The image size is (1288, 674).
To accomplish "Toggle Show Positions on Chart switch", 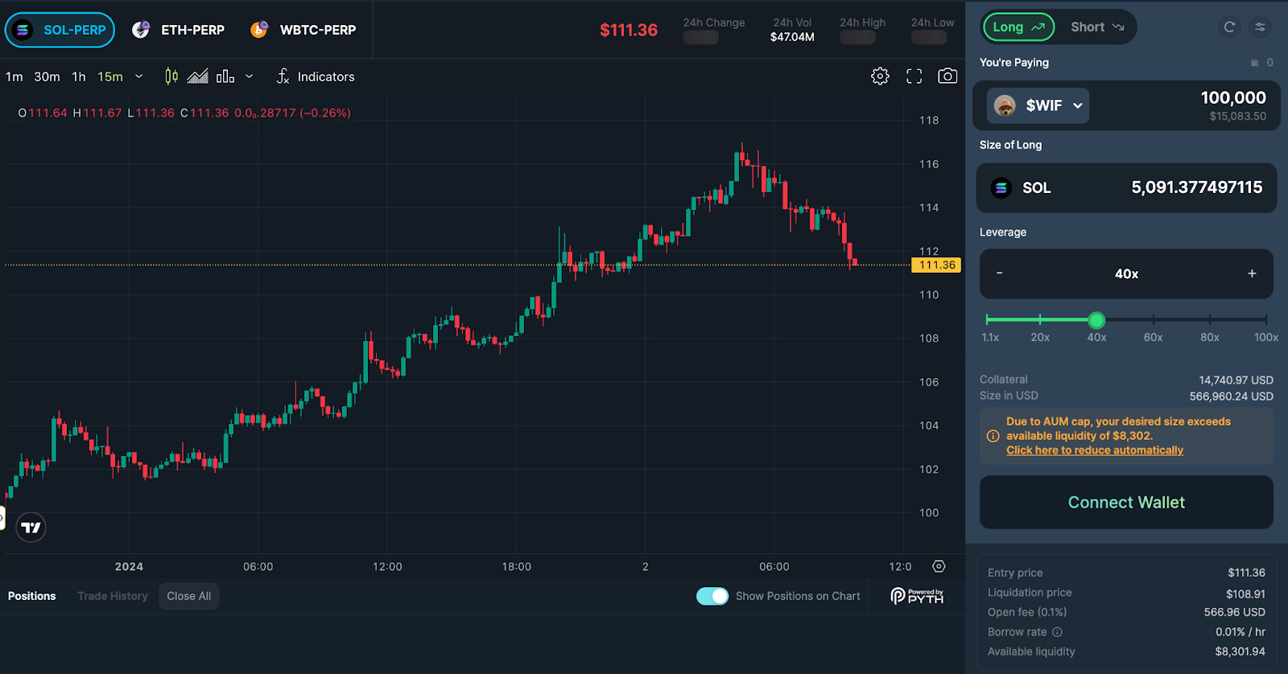I will point(712,596).
